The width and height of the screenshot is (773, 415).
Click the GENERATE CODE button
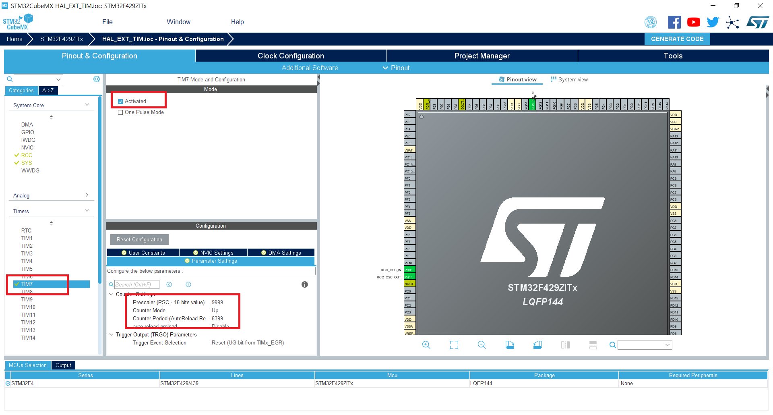click(677, 39)
